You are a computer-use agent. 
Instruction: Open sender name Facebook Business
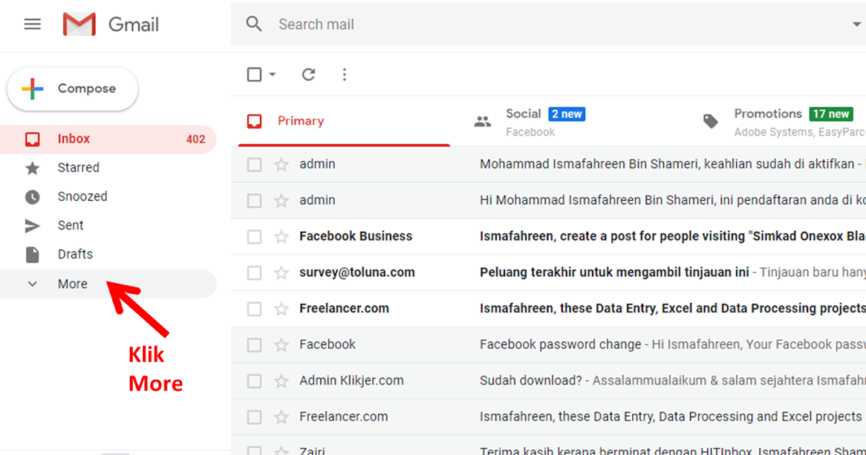pos(356,236)
